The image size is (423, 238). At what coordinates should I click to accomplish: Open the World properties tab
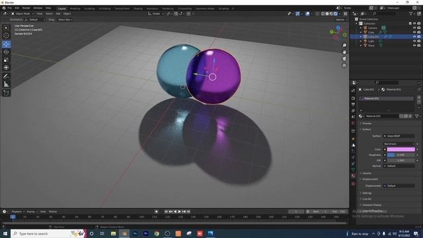353,123
